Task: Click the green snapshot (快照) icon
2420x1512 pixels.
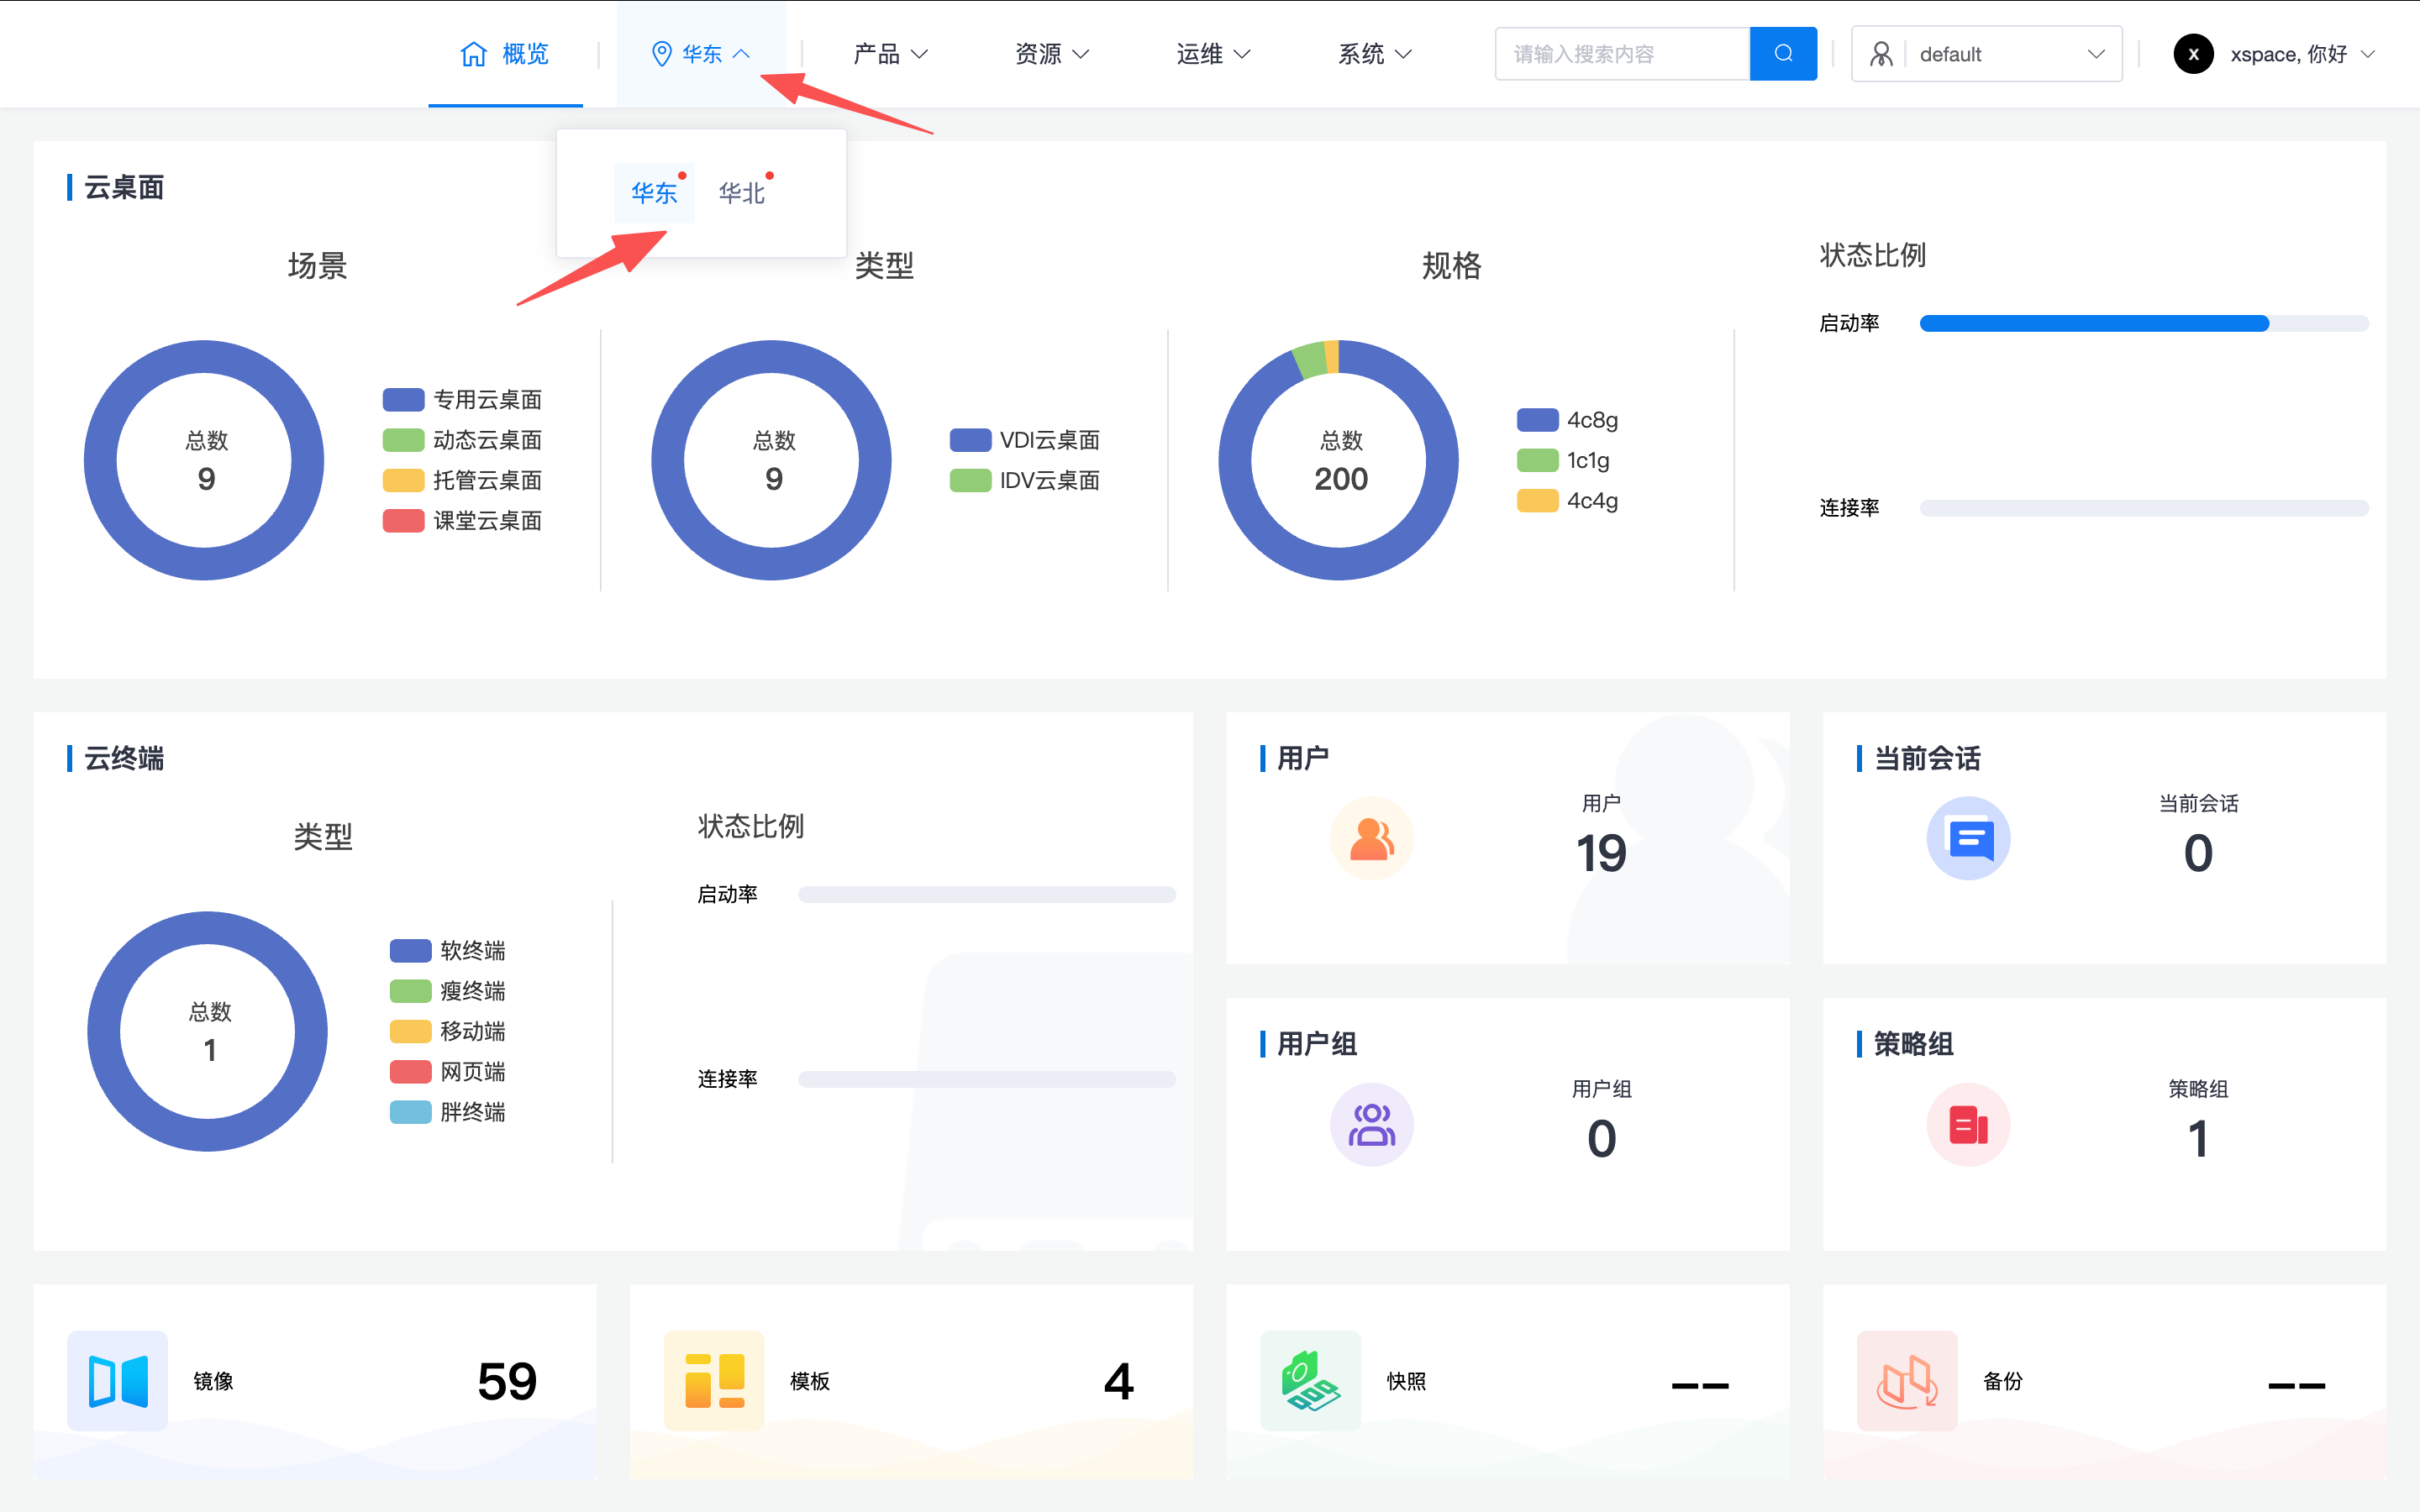Action: [x=1310, y=1380]
